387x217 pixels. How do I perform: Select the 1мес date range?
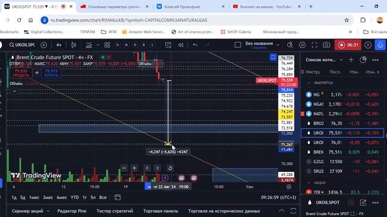pyautogui.click(x=34, y=197)
